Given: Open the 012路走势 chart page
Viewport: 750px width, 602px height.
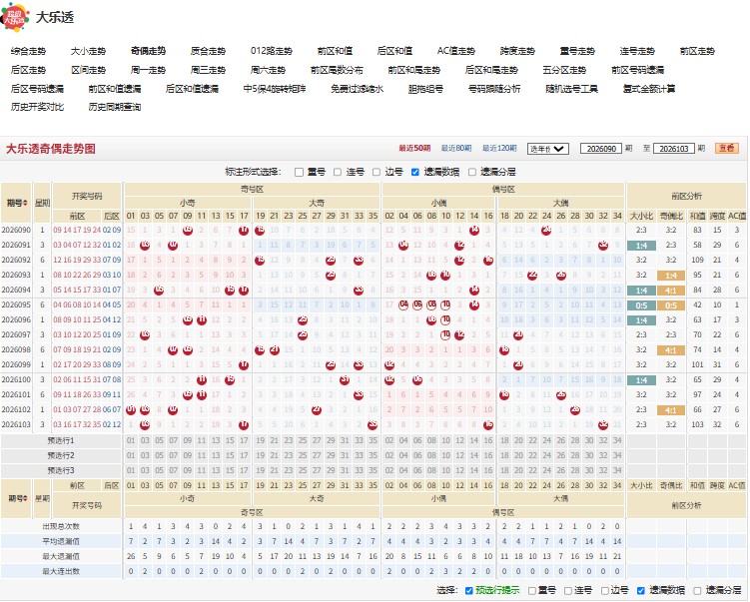Looking at the screenshot, I should (272, 51).
